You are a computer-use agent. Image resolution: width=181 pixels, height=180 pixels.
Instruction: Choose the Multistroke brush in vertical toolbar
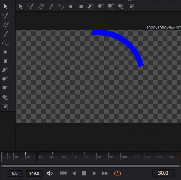coord(5,15)
